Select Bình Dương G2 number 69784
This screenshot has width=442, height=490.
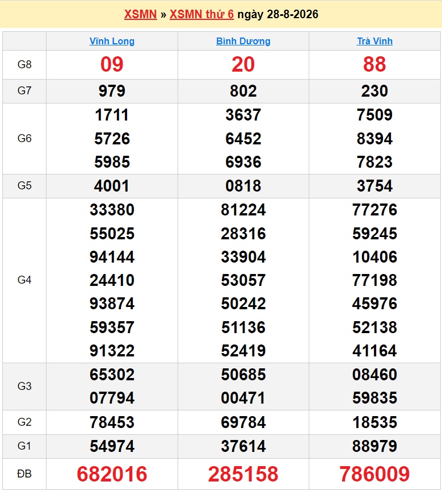243,422
